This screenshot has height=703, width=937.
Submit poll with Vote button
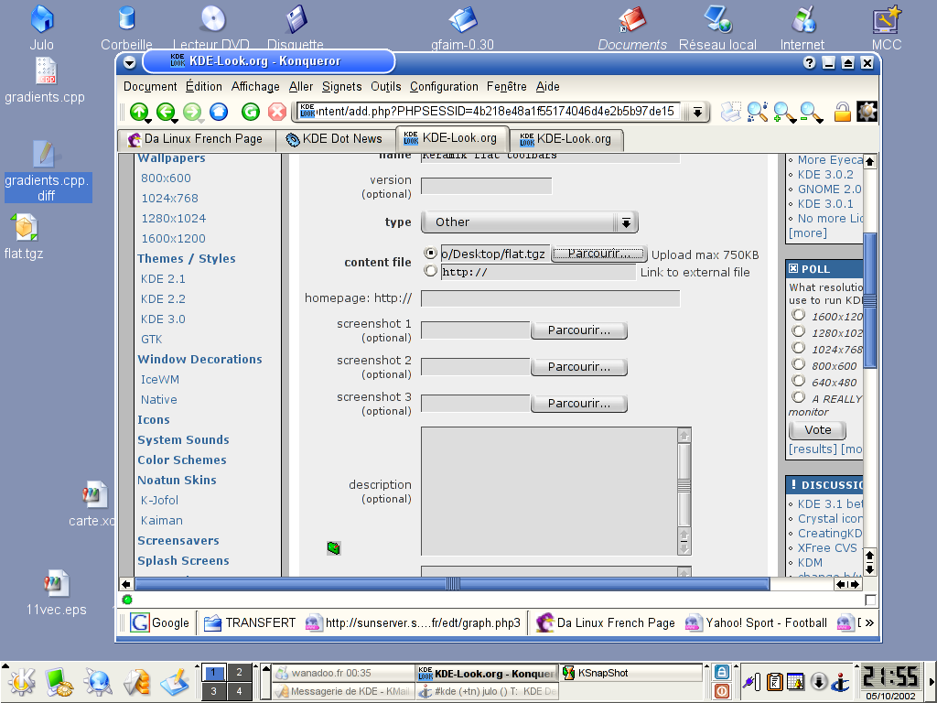817,430
